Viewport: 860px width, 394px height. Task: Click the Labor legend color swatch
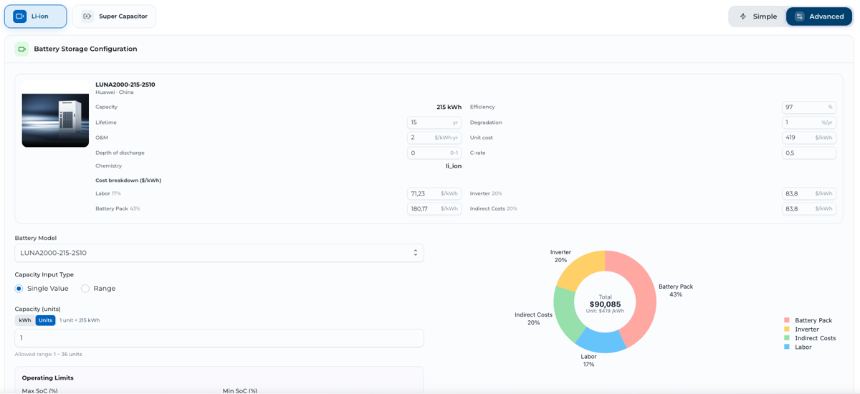[x=787, y=347]
